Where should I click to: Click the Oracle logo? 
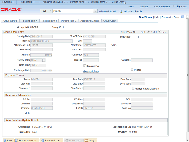[x=11, y=9]
